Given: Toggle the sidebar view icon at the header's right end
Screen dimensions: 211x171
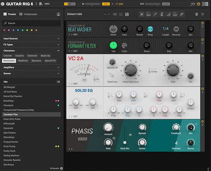Looking at the screenshot, I should coord(205,4).
